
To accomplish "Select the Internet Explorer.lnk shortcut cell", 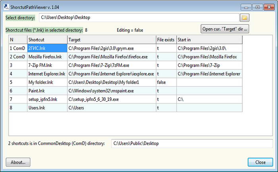I will click(x=47, y=74).
